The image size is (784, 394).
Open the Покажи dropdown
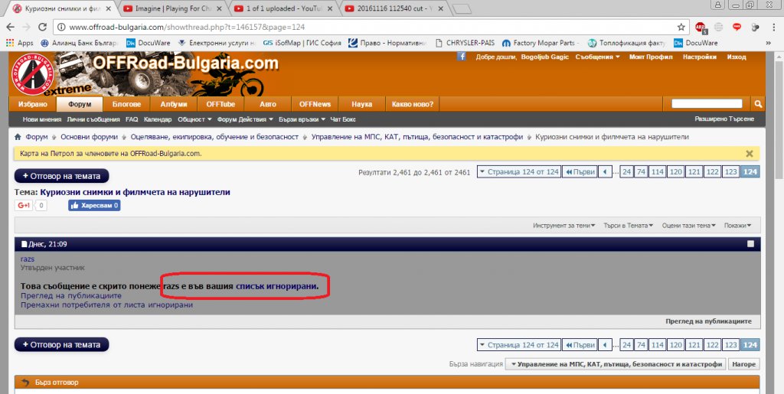pos(737,226)
